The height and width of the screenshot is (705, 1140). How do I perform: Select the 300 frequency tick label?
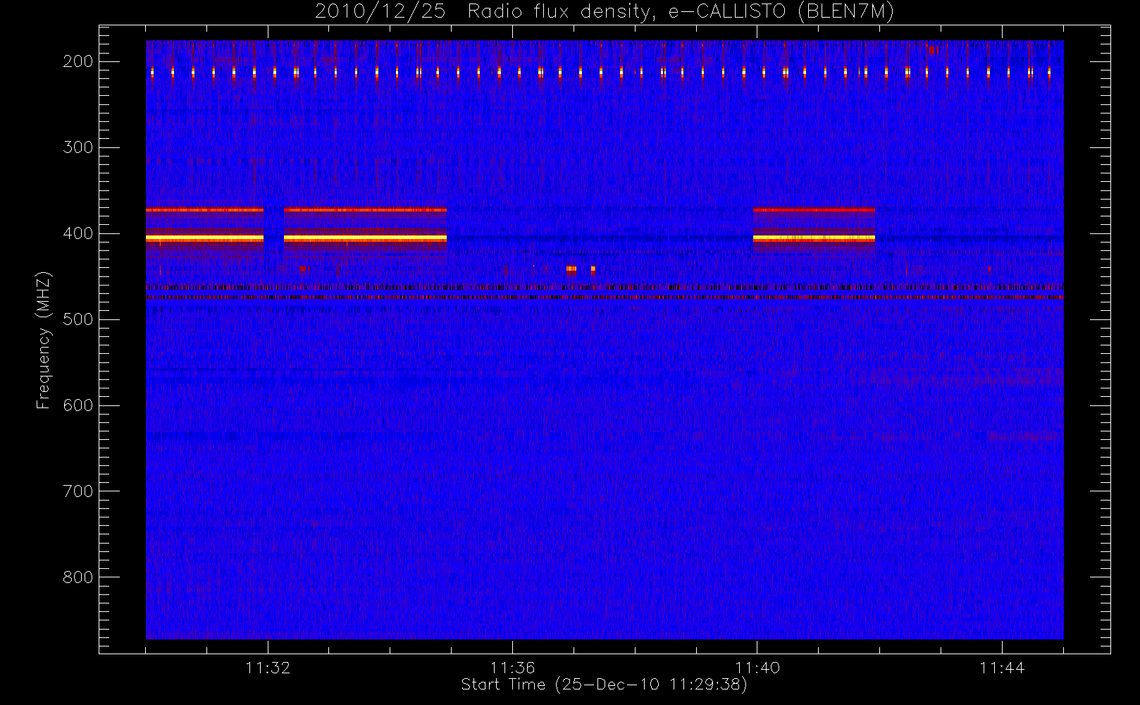click(78, 147)
